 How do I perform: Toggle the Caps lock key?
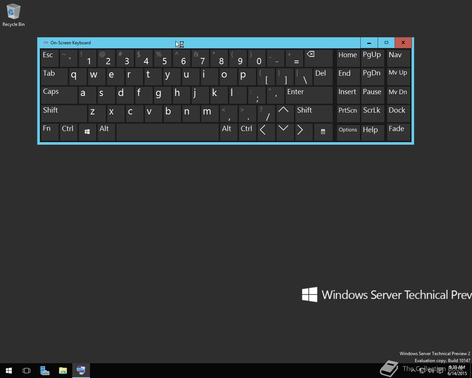[x=59, y=95]
